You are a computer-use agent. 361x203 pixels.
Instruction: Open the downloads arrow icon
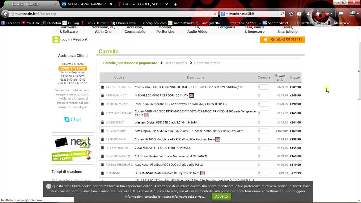click(308, 14)
